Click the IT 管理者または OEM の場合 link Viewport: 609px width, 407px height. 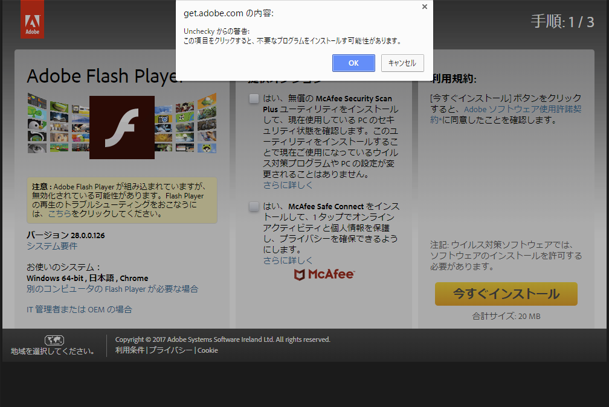tap(79, 309)
